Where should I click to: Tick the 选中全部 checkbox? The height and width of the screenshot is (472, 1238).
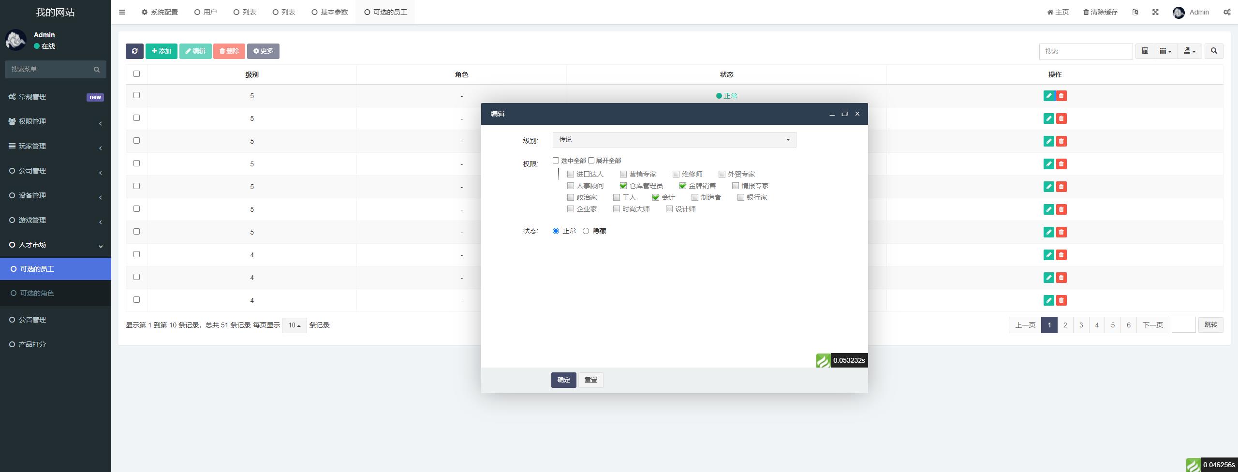pos(556,161)
